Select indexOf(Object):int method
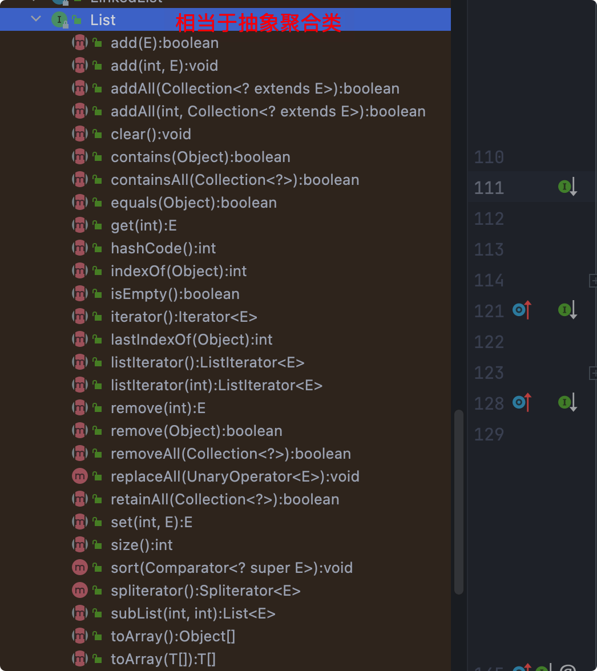This screenshot has width=597, height=671. 179,272
